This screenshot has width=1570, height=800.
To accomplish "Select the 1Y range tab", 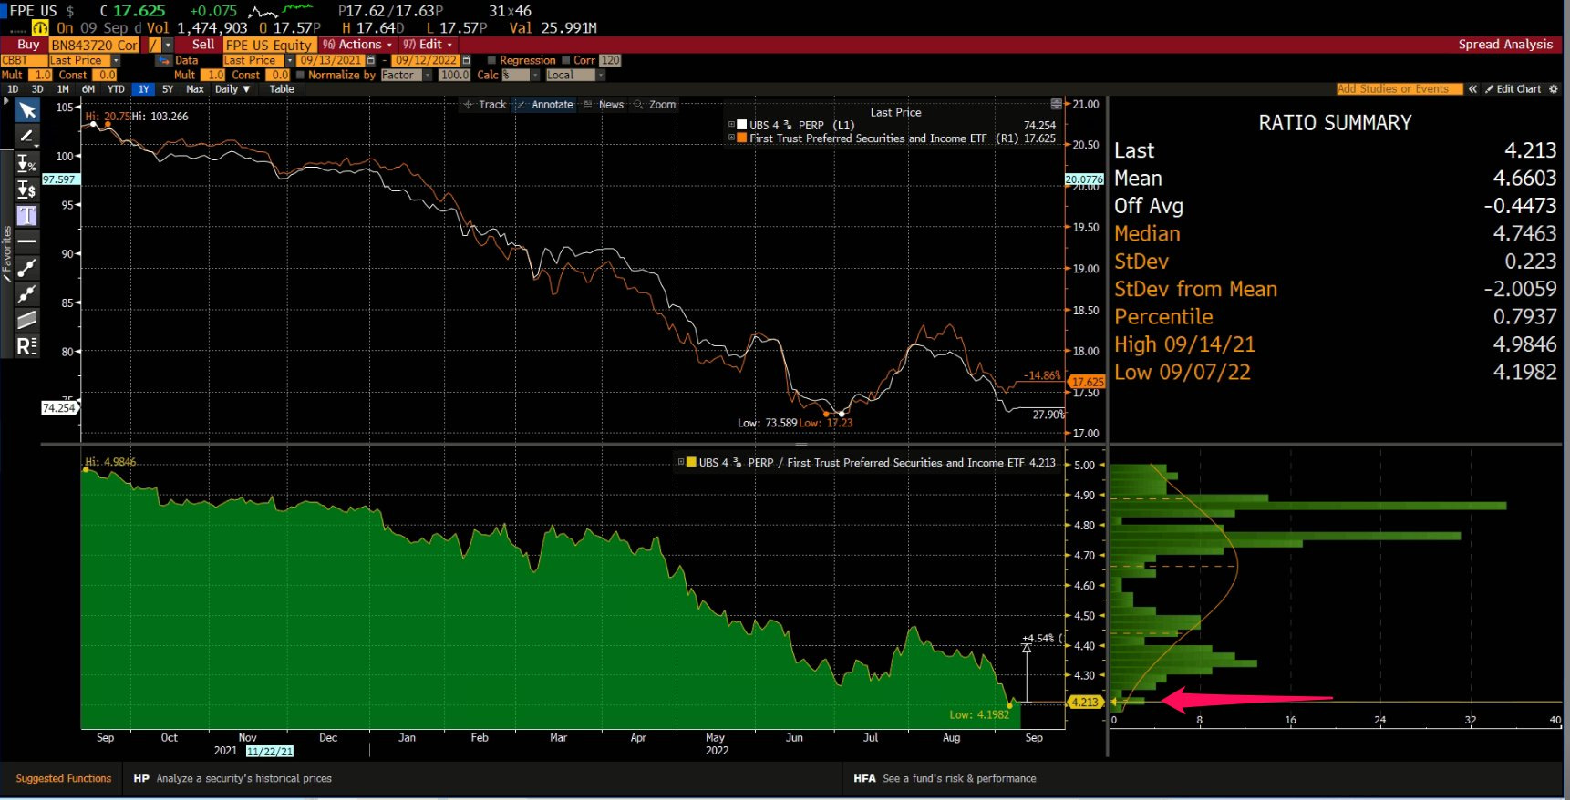I will pos(143,89).
